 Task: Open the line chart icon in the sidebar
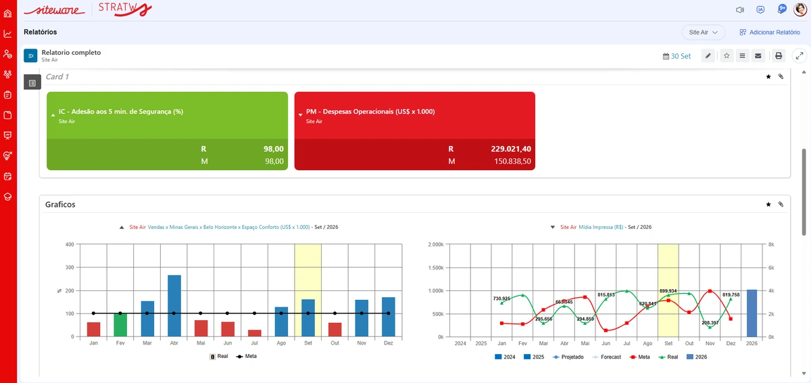[x=8, y=34]
